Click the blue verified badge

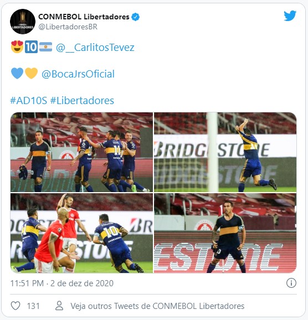(135, 17)
